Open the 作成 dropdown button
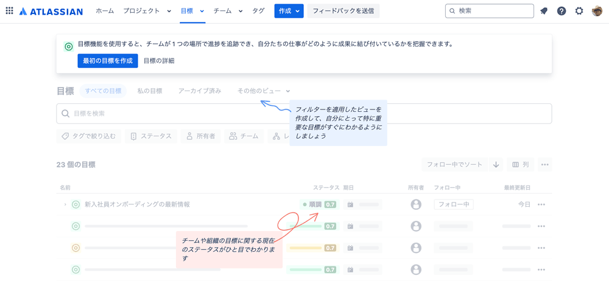This screenshot has height=301, width=609. 289,11
